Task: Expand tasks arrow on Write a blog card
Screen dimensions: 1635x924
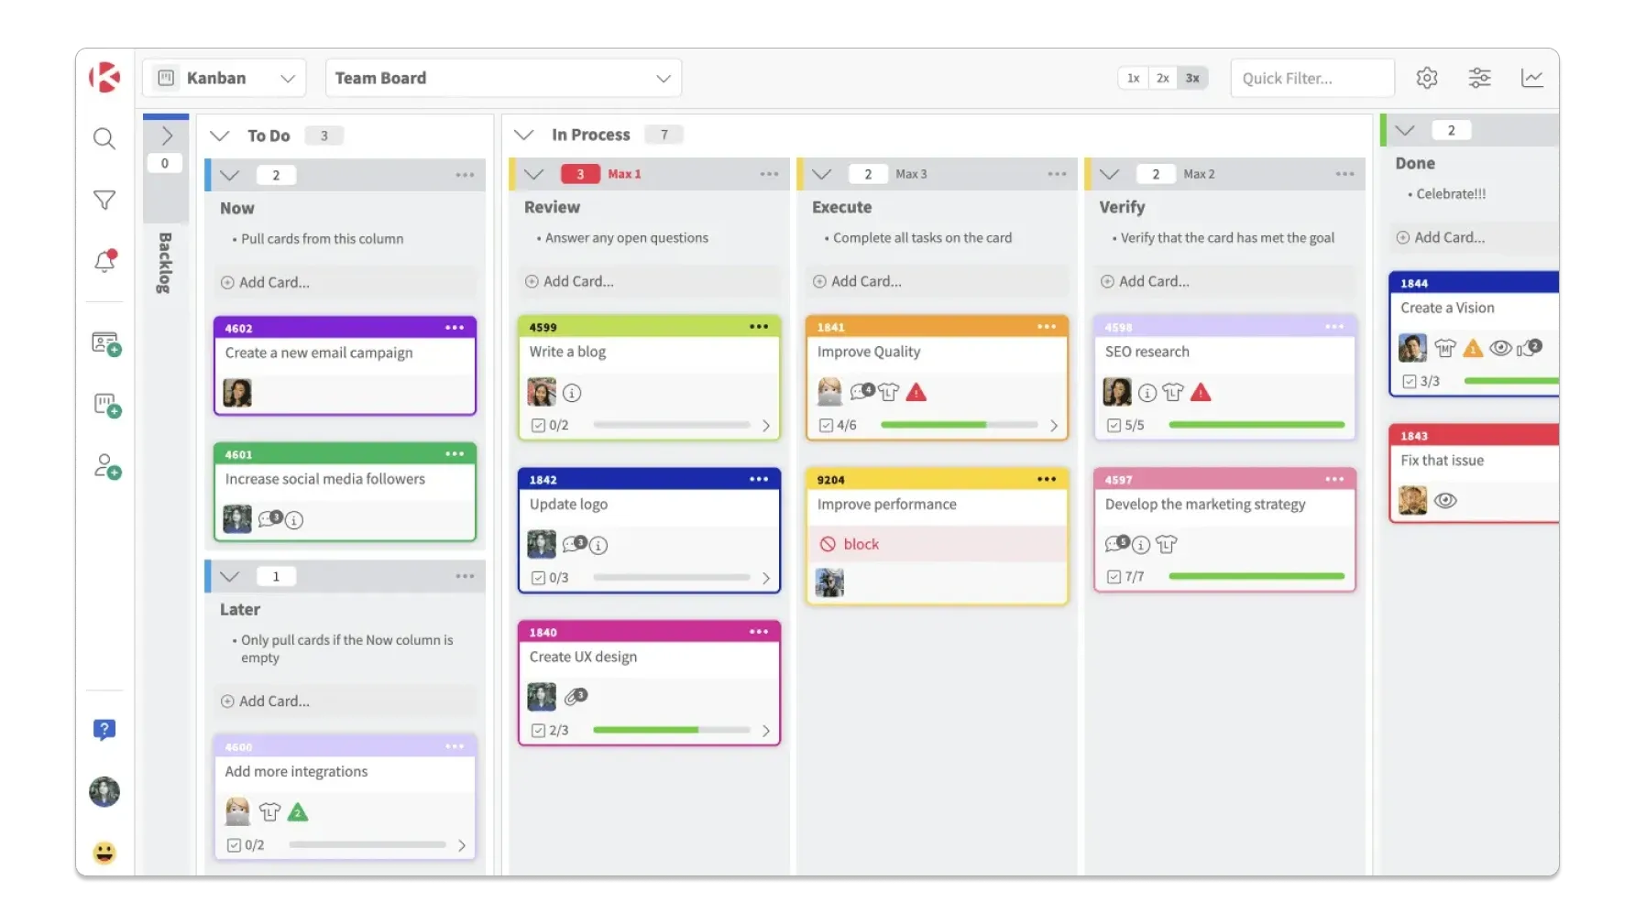Action: click(x=766, y=425)
